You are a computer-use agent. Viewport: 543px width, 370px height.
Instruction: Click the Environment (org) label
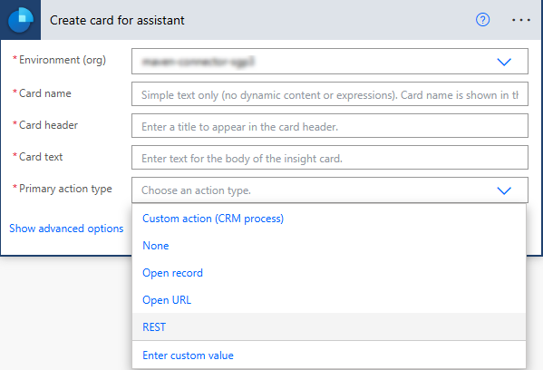click(x=63, y=60)
